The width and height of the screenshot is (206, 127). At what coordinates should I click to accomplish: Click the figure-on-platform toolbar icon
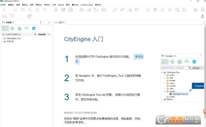[x=185, y=10]
